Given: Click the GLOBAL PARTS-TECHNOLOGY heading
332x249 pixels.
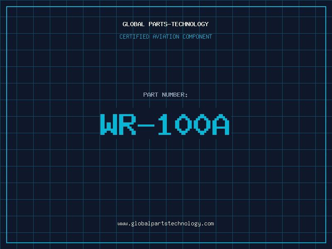Looking at the screenshot, I should (166, 24).
